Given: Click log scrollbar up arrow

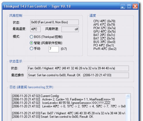Looking at the screenshot, I should click(128, 96).
